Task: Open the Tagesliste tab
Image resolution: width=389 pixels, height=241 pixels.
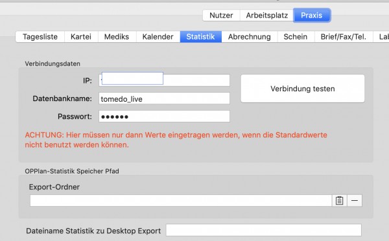Action: click(x=40, y=37)
